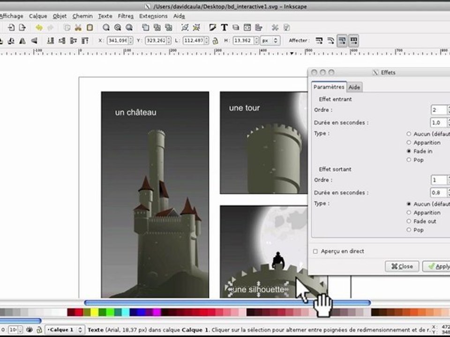Open the Calque 1 layer selector
The width and height of the screenshot is (450, 337).
(x=65, y=330)
